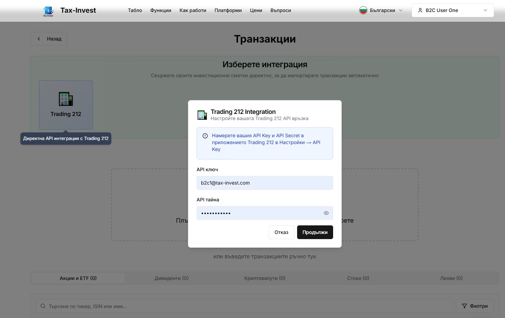Go to the Цени navigation item
Screen dimensions: 505x318
pyautogui.click(x=256, y=10)
